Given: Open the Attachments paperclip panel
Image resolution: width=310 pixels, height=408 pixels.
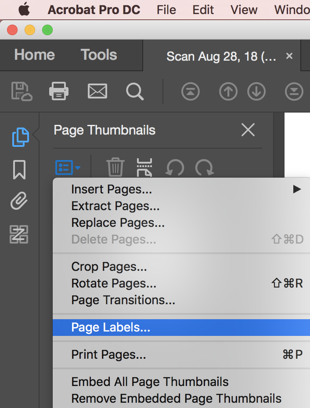Looking at the screenshot, I should pos(19,202).
